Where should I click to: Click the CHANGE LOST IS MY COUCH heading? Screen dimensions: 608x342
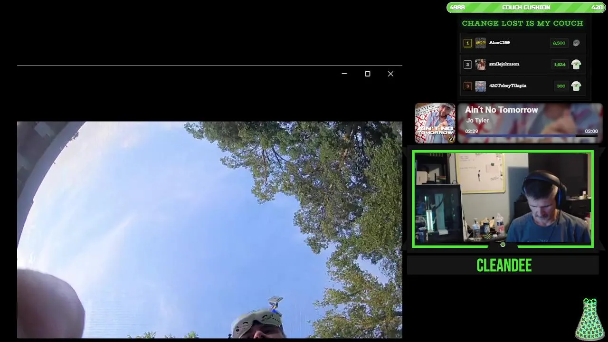(522, 23)
